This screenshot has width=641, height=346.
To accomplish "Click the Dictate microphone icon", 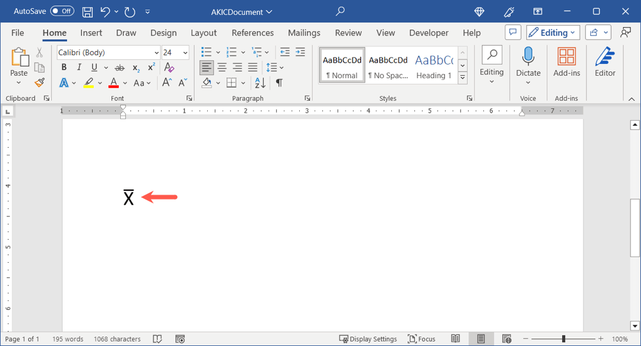I will tap(528, 56).
